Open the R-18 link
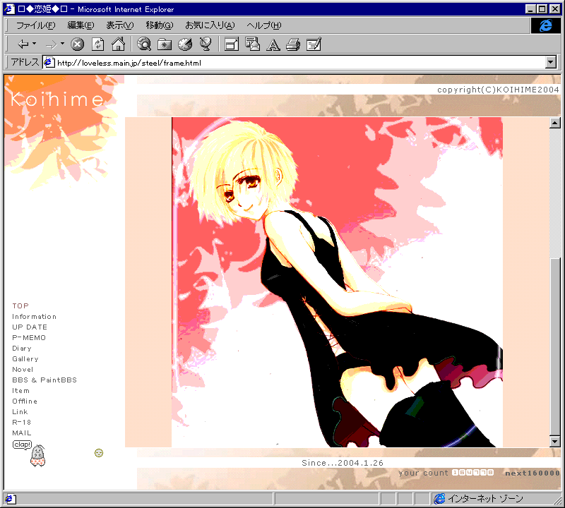The width and height of the screenshot is (565, 508). [22, 423]
